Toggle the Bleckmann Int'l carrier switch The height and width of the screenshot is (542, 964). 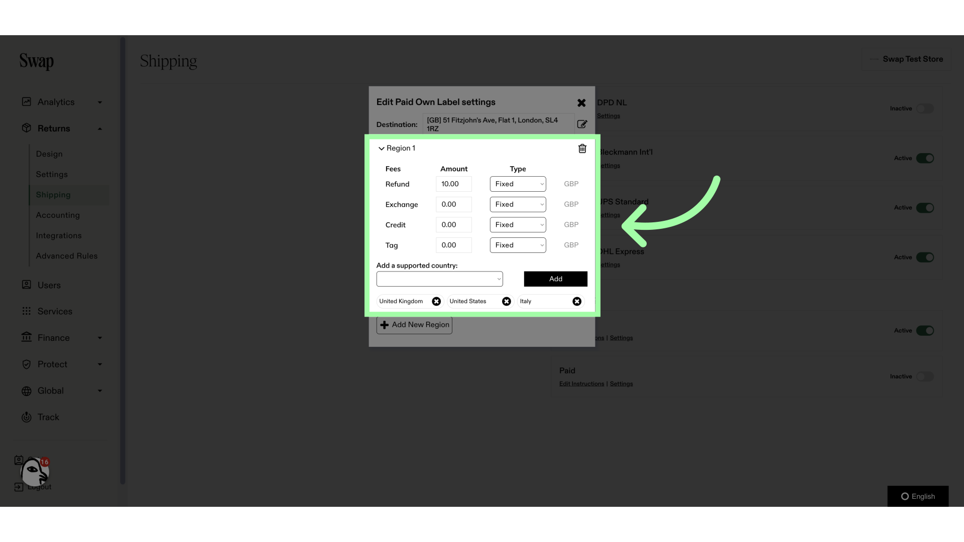[925, 158]
